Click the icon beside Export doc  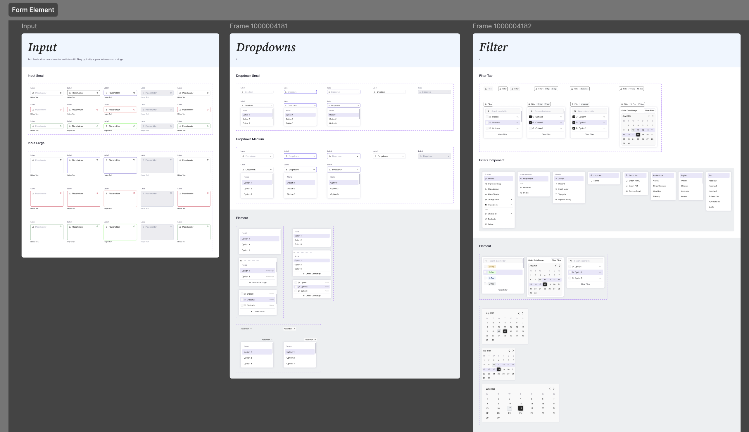(627, 175)
